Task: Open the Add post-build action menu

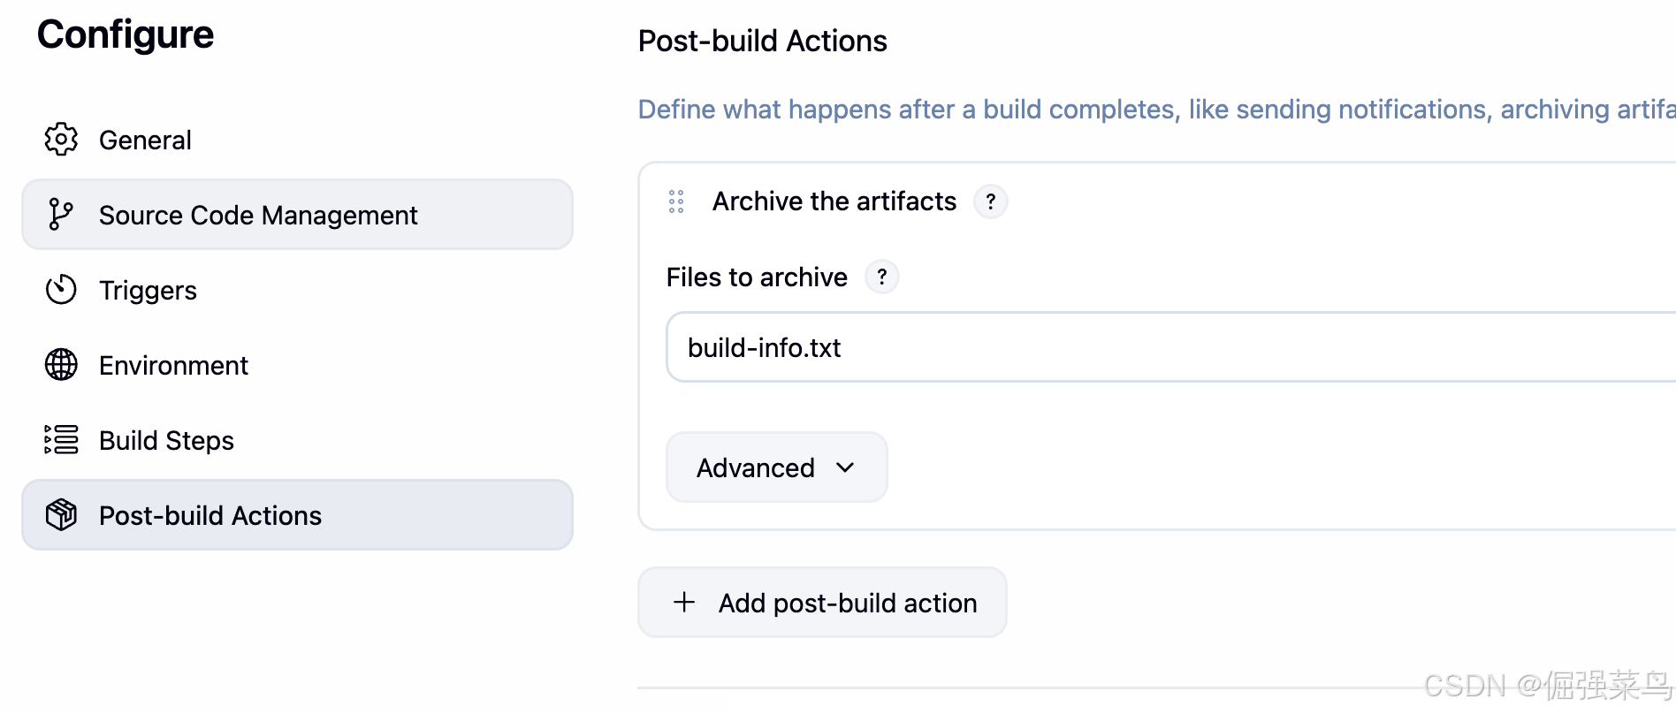Action: pyautogui.click(x=847, y=603)
